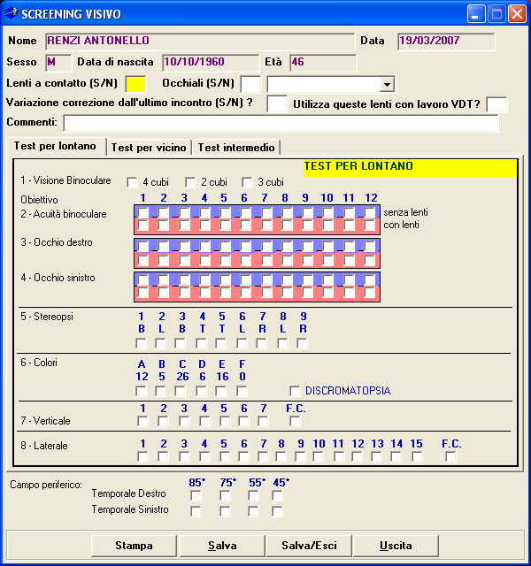This screenshot has width=531, height=566.
Task: Click the lavoro VDT answer field
Action: pos(496,104)
